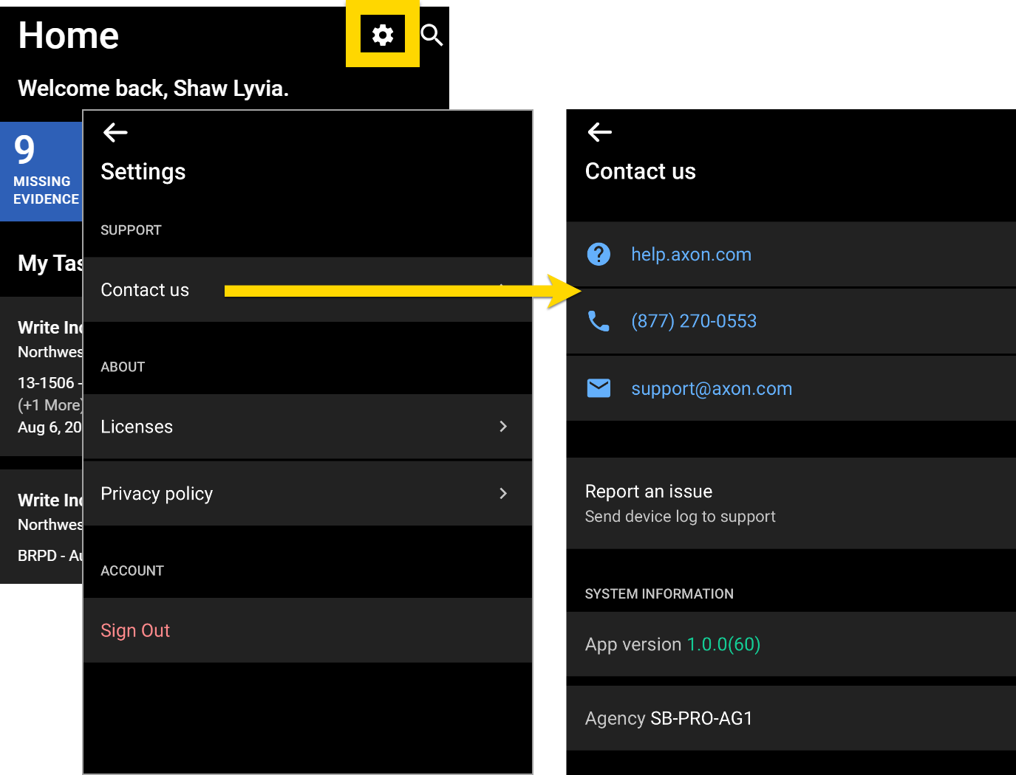Call the (877) 270-0553 support number
Viewport: 1016px width, 775px height.
coord(693,320)
